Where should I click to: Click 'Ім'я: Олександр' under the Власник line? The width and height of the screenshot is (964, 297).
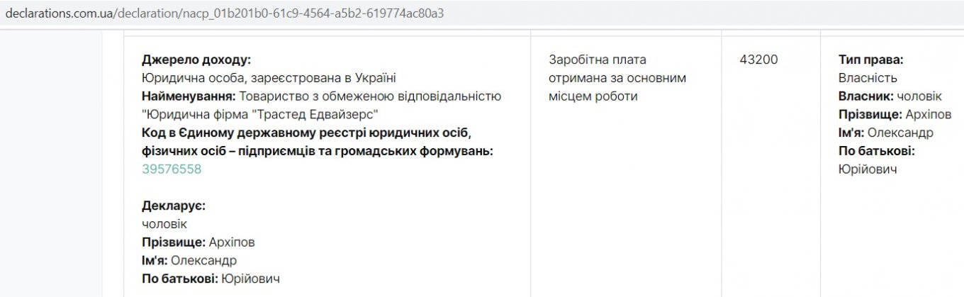click(x=885, y=133)
